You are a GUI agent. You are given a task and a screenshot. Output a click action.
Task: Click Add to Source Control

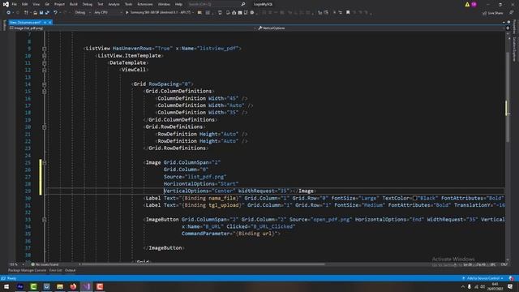(x=483, y=278)
